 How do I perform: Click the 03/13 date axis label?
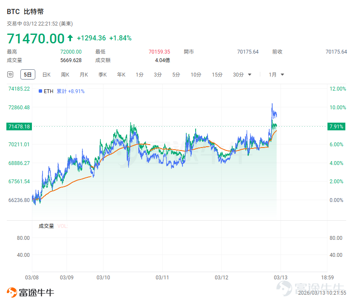[x=281, y=278]
